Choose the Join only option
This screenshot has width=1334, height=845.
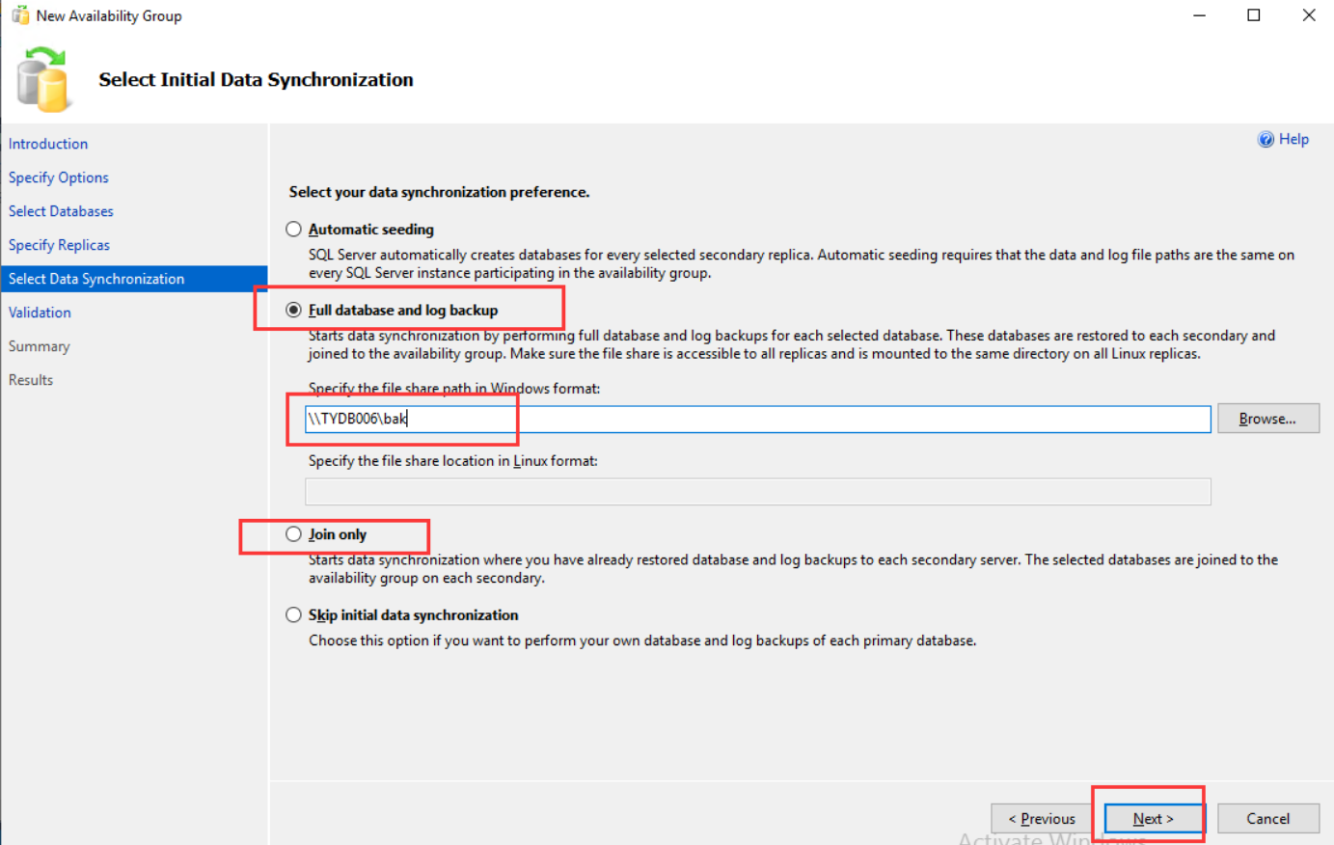pos(293,534)
